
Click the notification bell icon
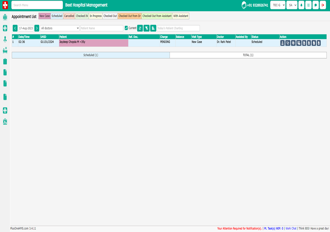click(301, 5)
